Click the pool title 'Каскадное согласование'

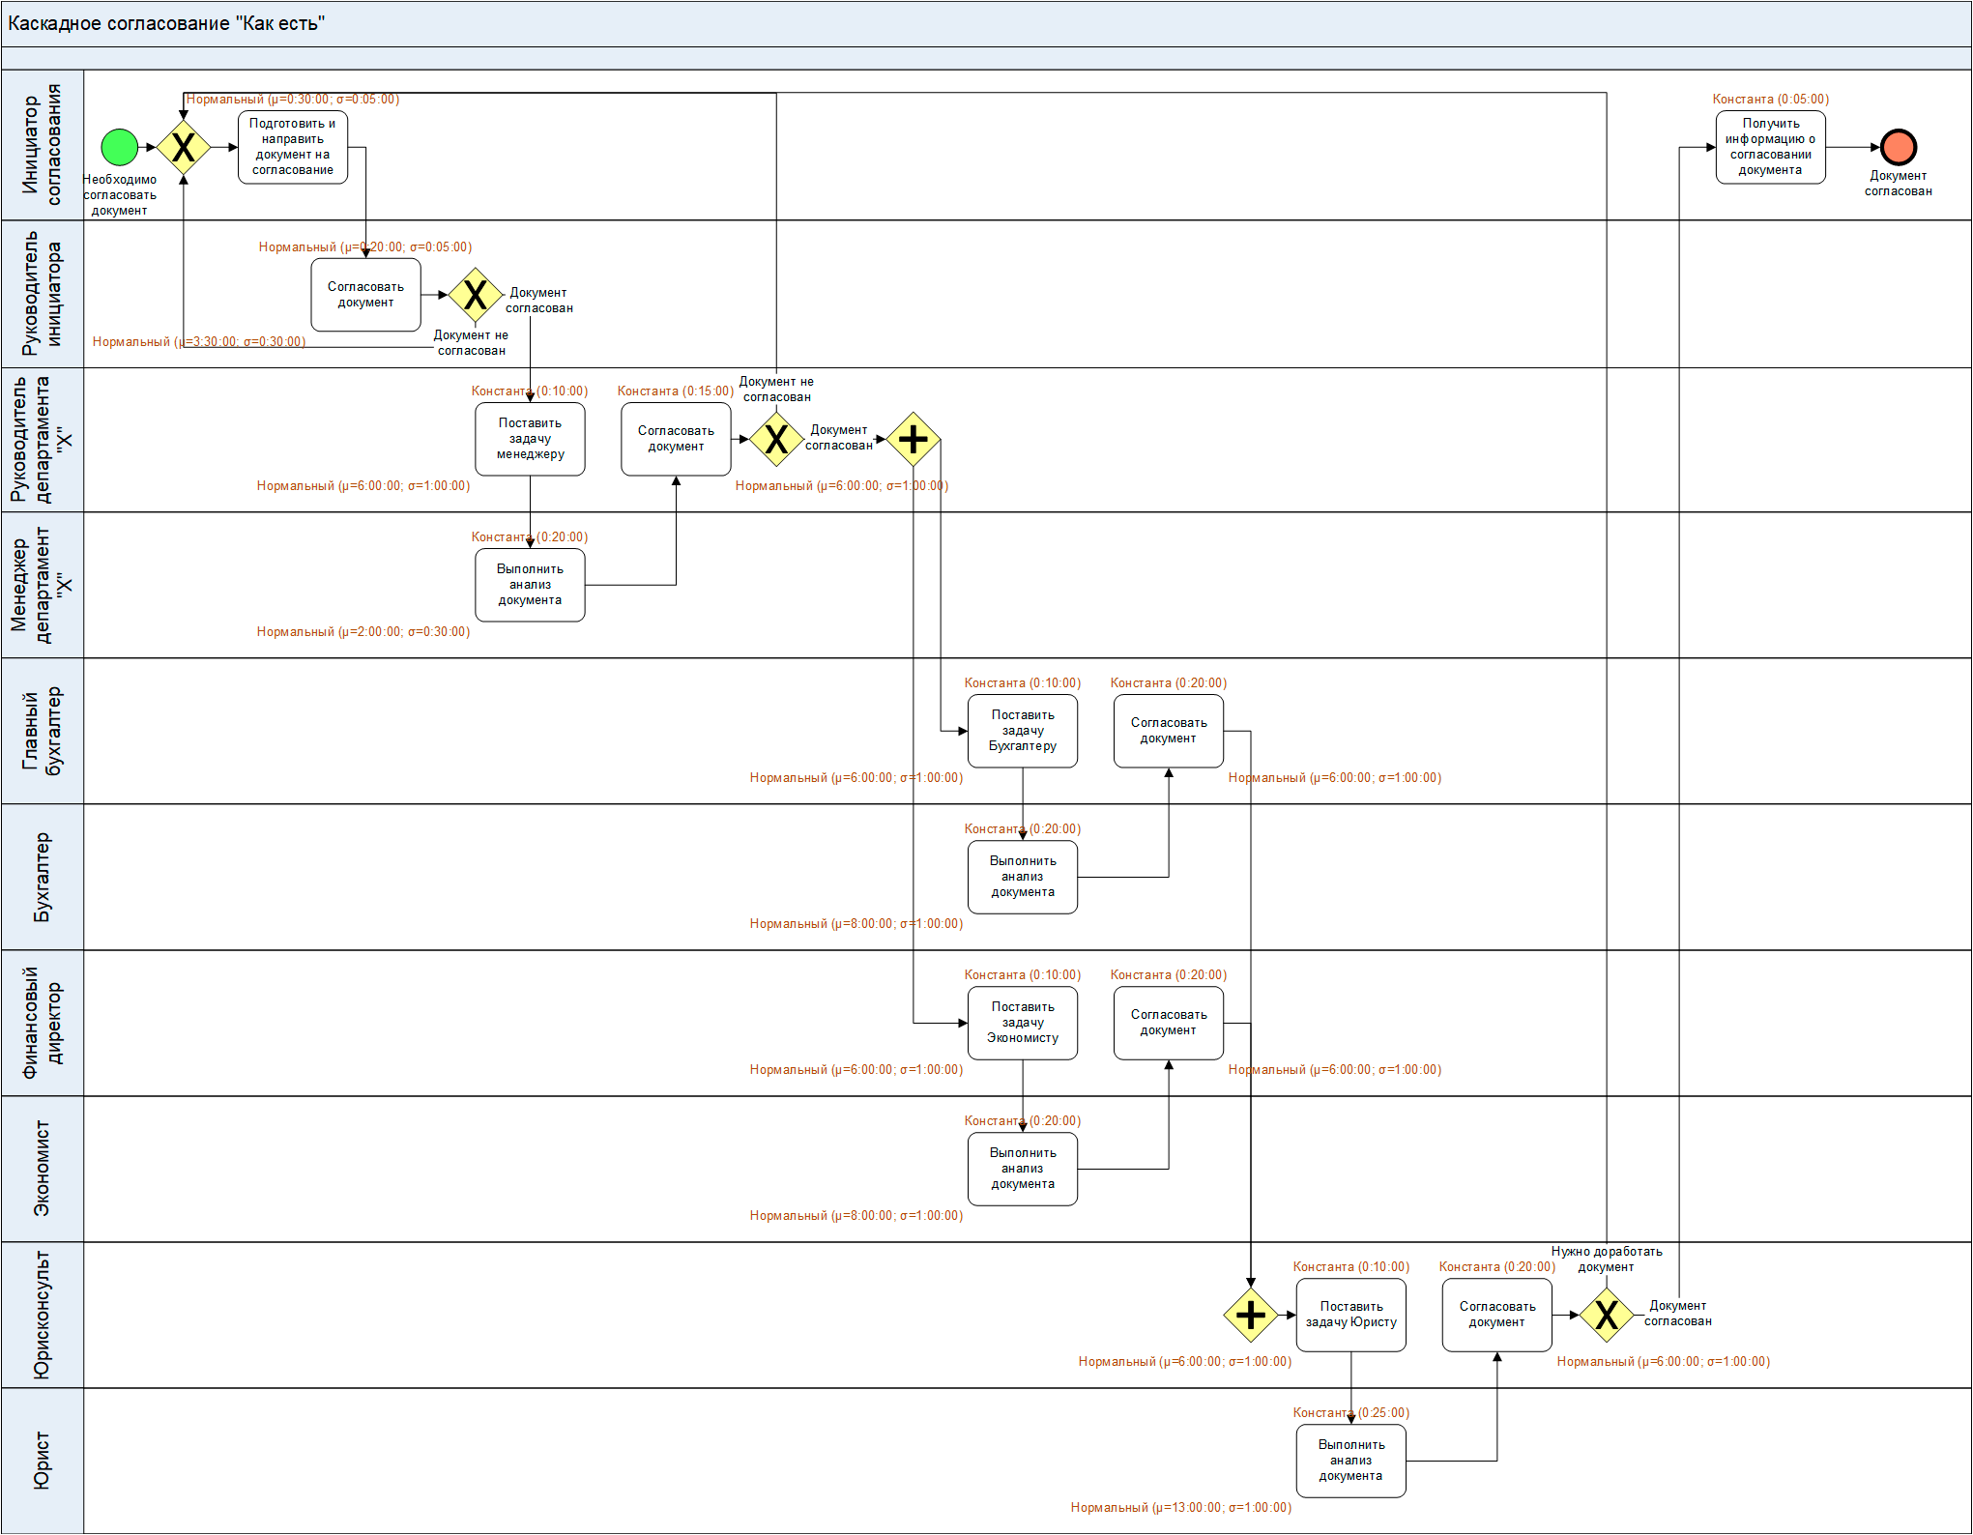coord(166,24)
